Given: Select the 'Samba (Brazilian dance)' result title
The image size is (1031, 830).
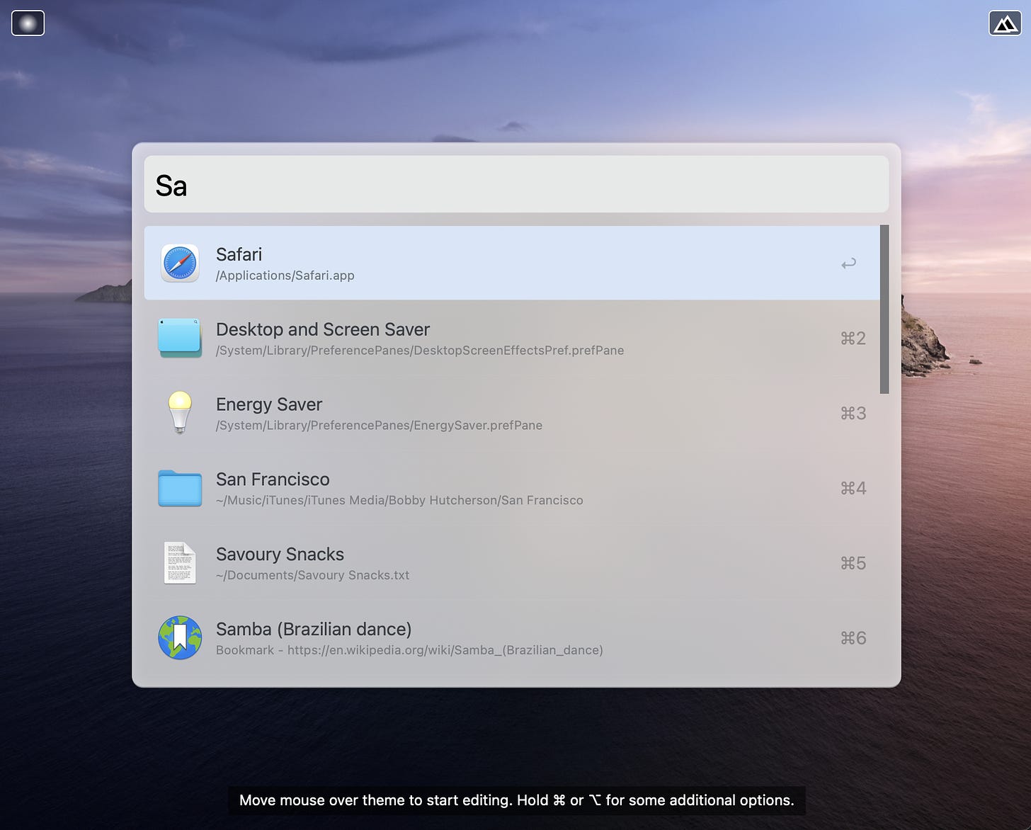Looking at the screenshot, I should pyautogui.click(x=314, y=630).
